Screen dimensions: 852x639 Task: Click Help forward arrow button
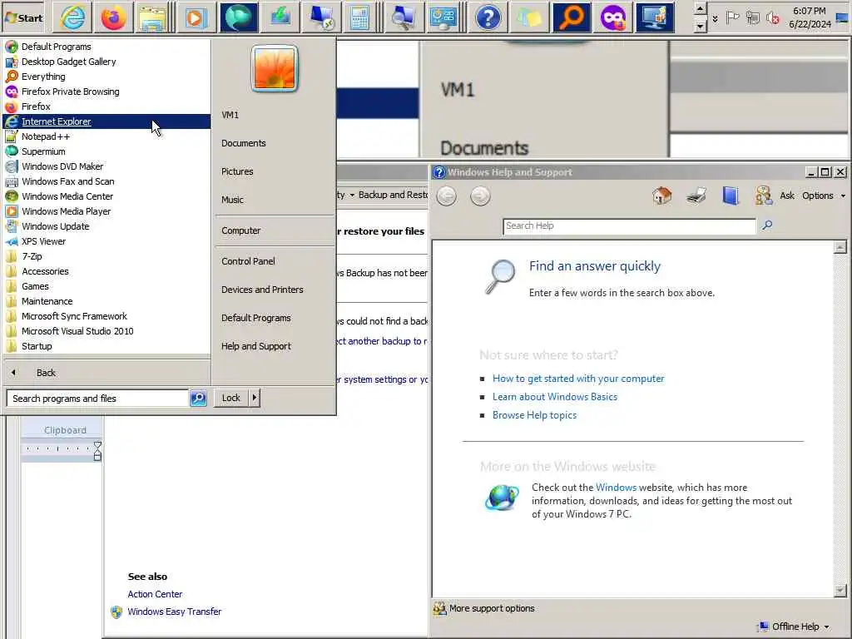(480, 196)
